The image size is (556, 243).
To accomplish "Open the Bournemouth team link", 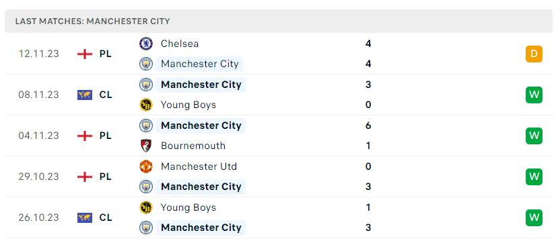I will point(193,146).
